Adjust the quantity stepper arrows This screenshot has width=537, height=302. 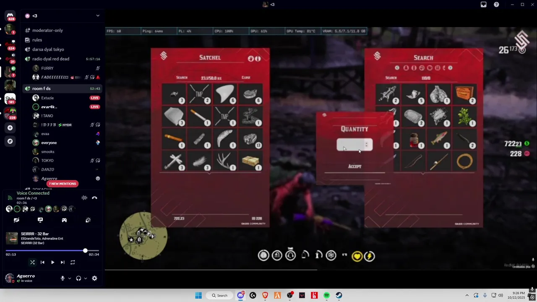pos(367,145)
